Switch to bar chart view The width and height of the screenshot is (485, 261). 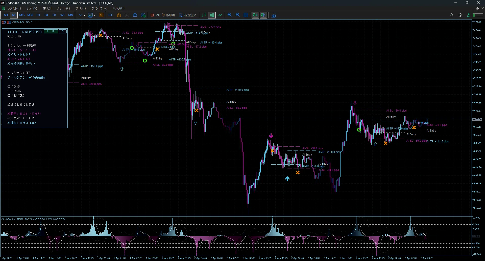click(204, 15)
